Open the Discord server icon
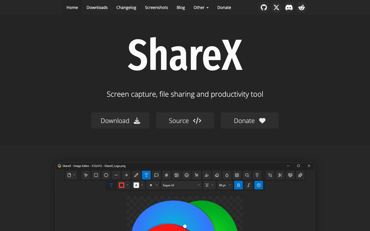The width and height of the screenshot is (370, 231). (x=289, y=8)
